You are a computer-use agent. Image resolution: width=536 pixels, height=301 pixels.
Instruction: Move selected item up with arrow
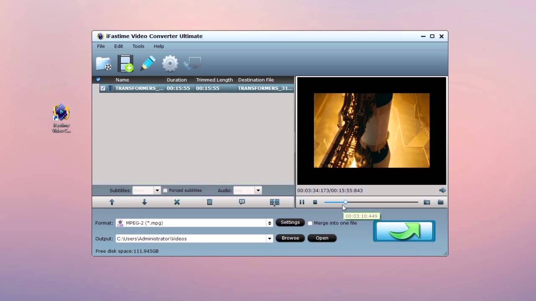pyautogui.click(x=112, y=202)
